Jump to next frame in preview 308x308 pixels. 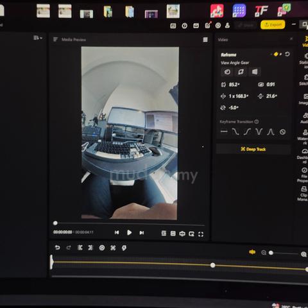[x=142, y=233]
